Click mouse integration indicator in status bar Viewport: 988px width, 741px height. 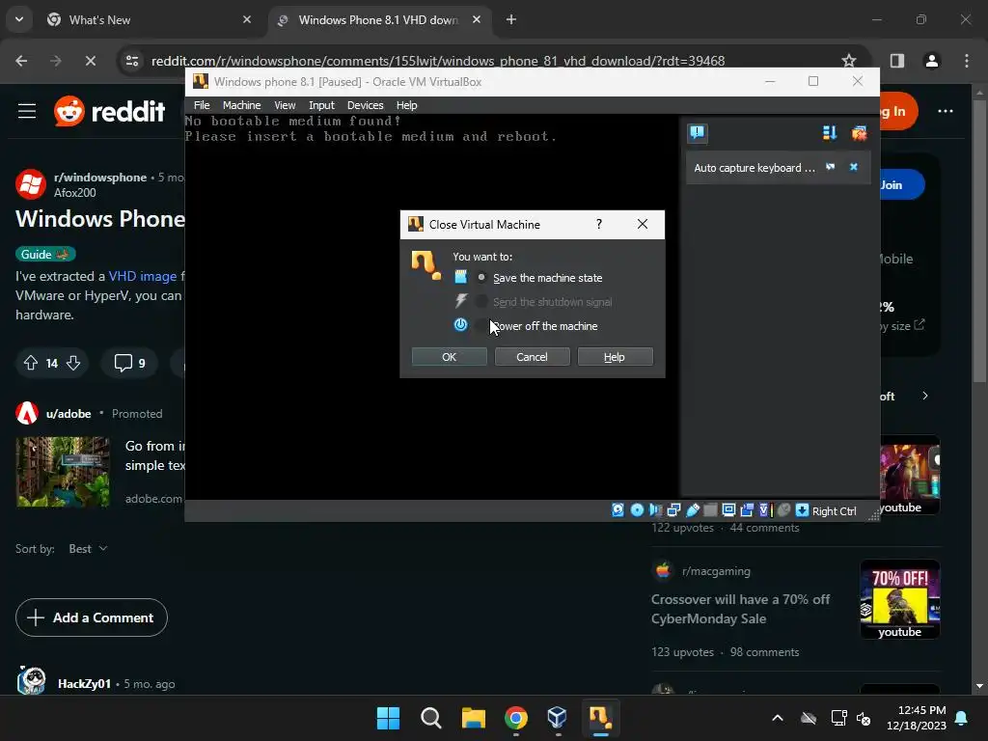pyautogui.click(x=783, y=509)
